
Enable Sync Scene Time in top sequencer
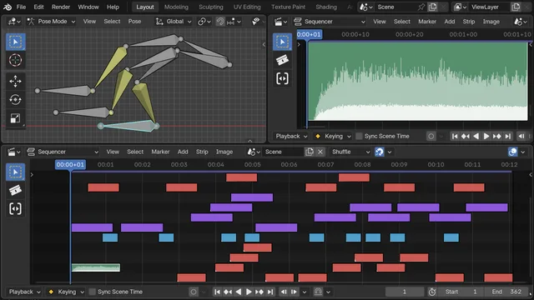[x=359, y=137]
